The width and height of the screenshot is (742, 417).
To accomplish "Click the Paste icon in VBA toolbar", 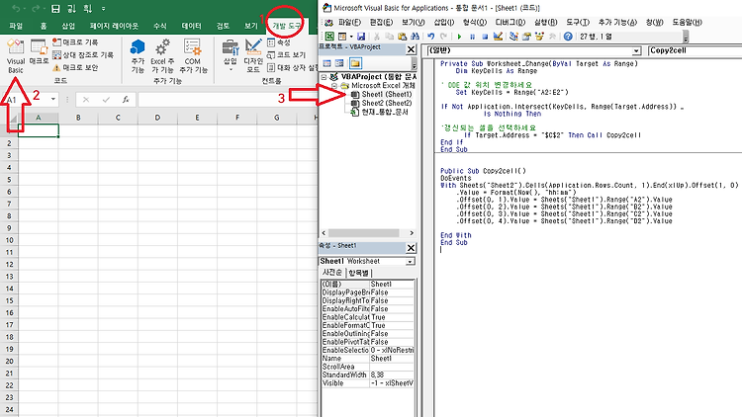I will tap(403, 37).
